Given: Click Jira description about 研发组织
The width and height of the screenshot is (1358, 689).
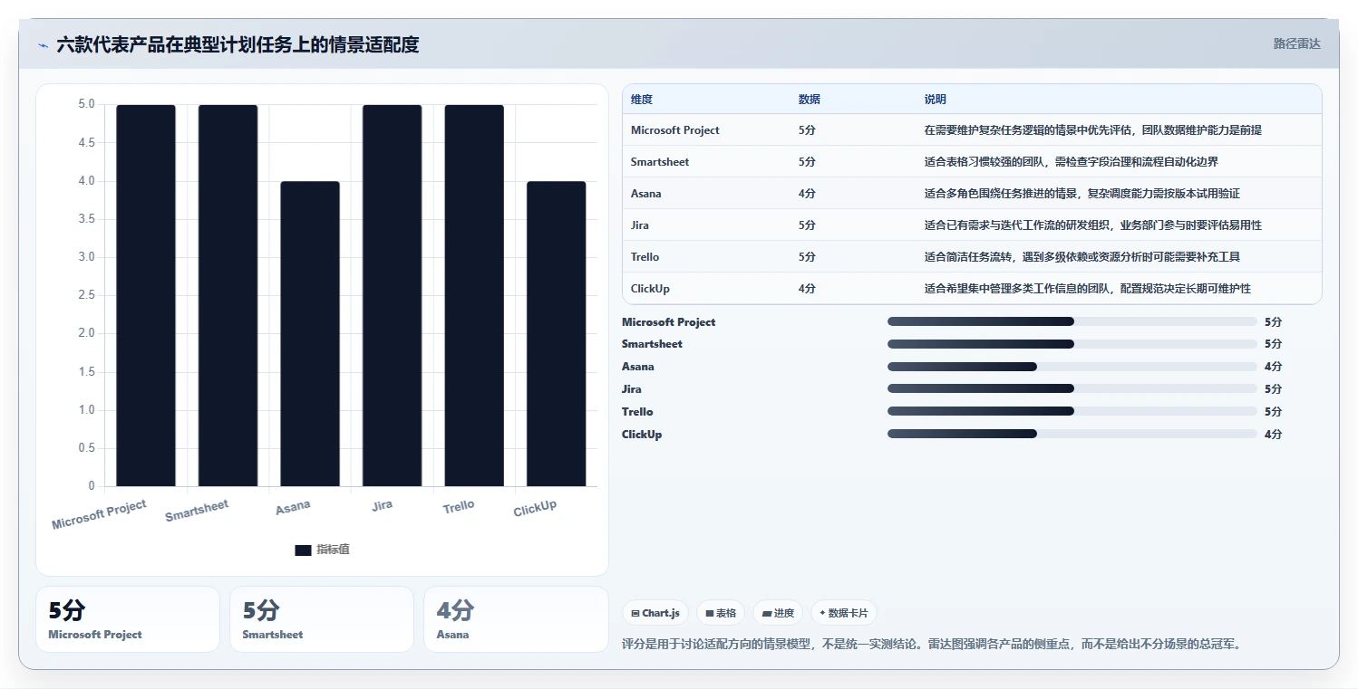Looking at the screenshot, I should coord(1093,225).
